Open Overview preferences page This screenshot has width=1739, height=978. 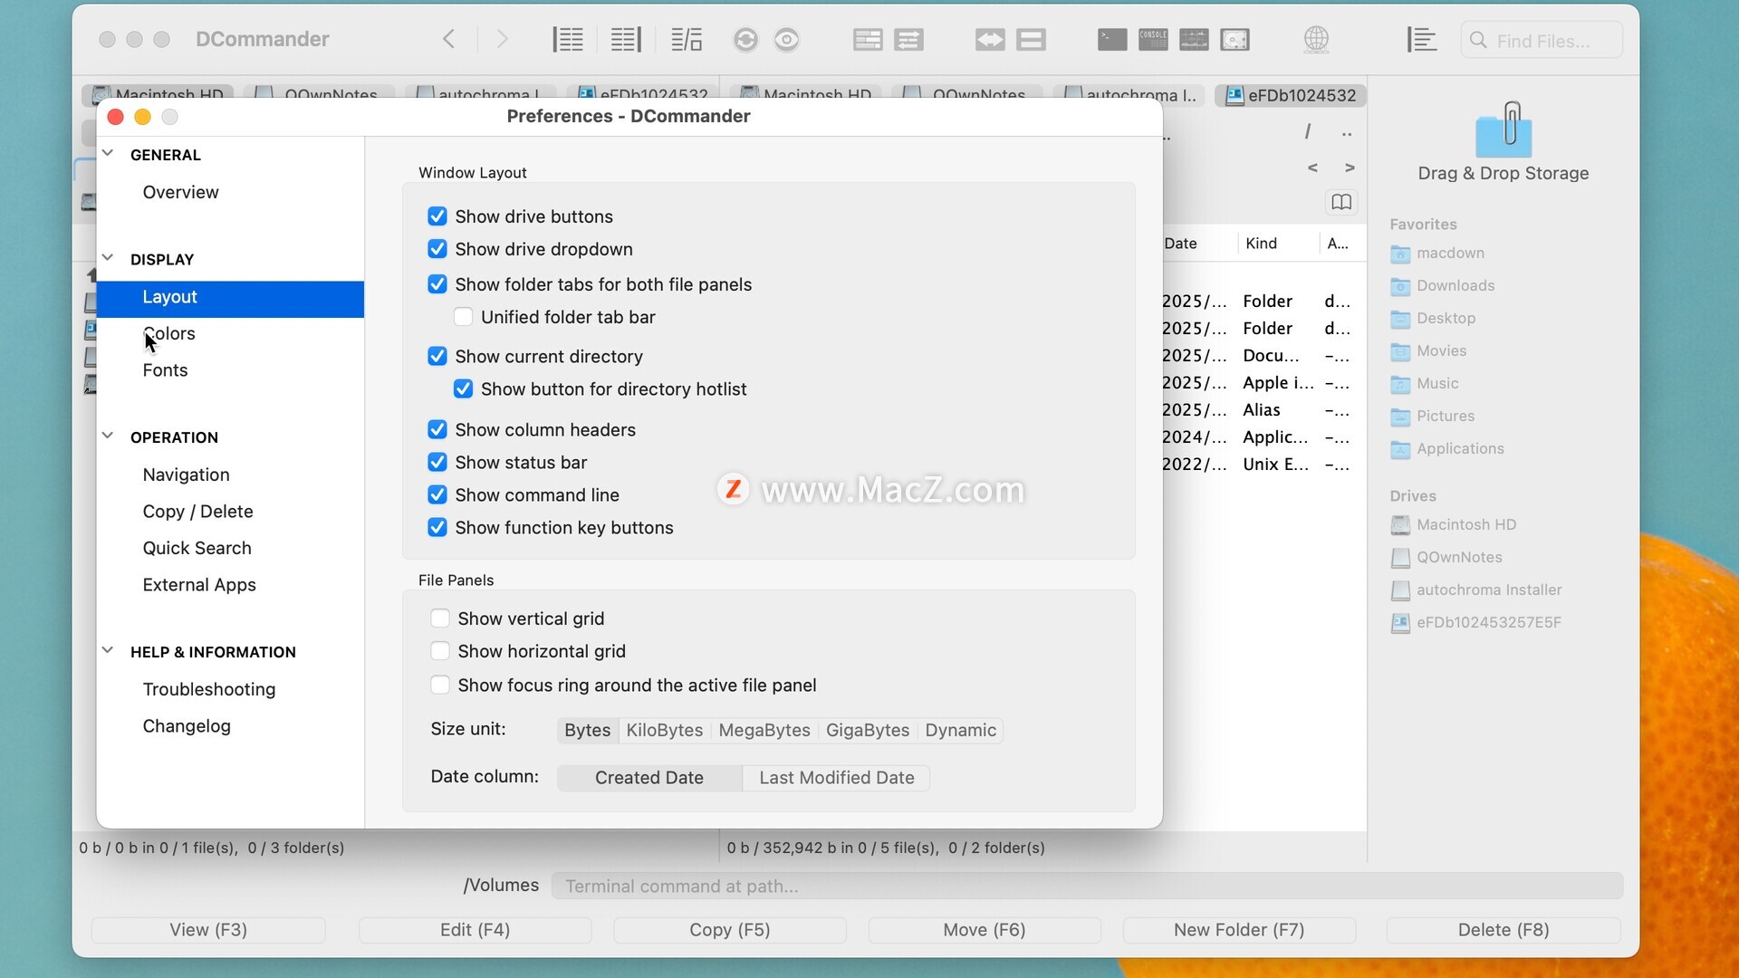tap(180, 192)
